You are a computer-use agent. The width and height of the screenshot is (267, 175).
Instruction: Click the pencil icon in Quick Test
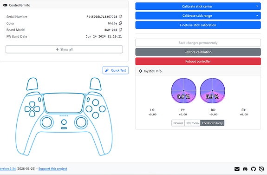point(107,70)
